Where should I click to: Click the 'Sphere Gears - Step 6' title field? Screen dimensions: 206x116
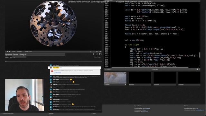[x=35, y=54]
